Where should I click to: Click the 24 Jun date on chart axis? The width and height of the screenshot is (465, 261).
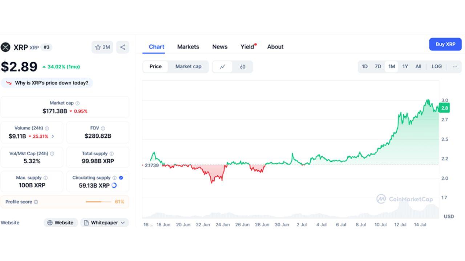pos(223,225)
